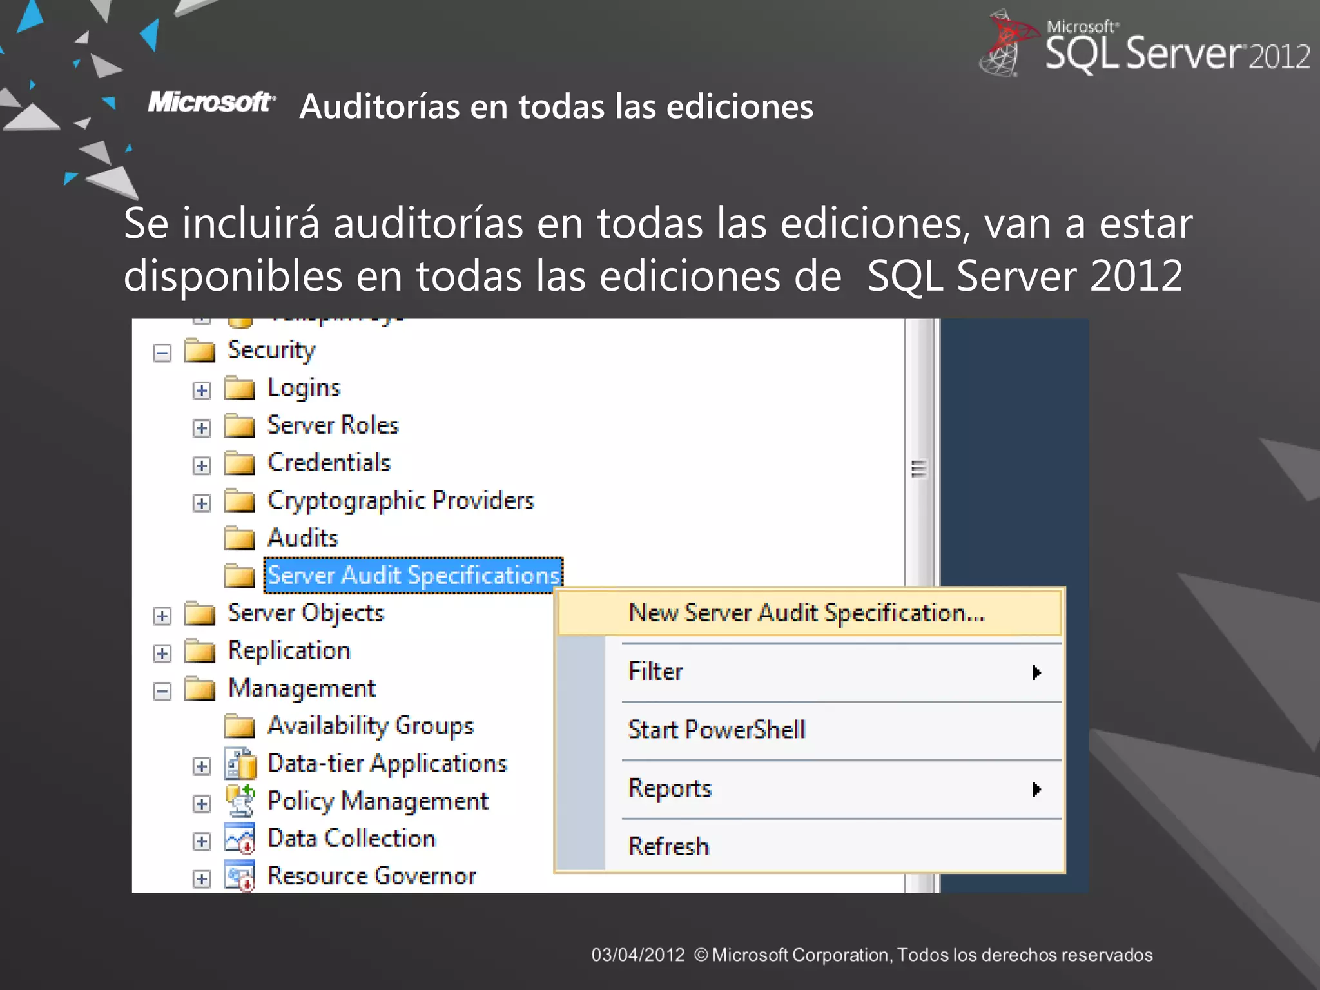Click the Credentials folder icon

pos(240,463)
